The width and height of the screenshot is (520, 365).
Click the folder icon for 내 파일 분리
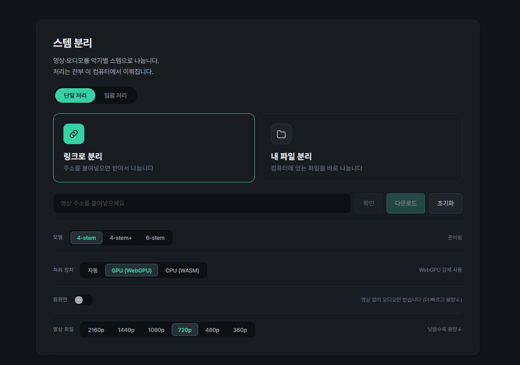pyautogui.click(x=281, y=134)
